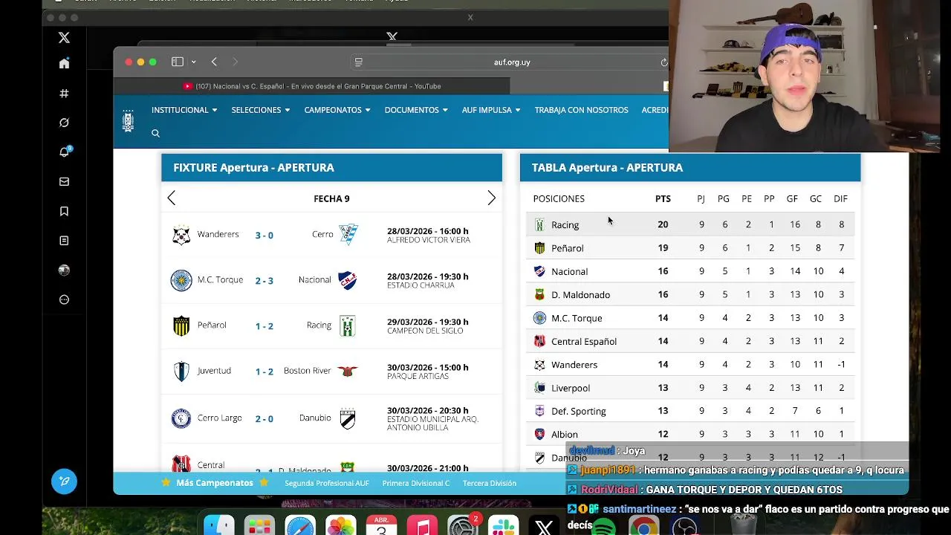Click Boston River crest in fixture
The image size is (951, 535).
(348, 371)
